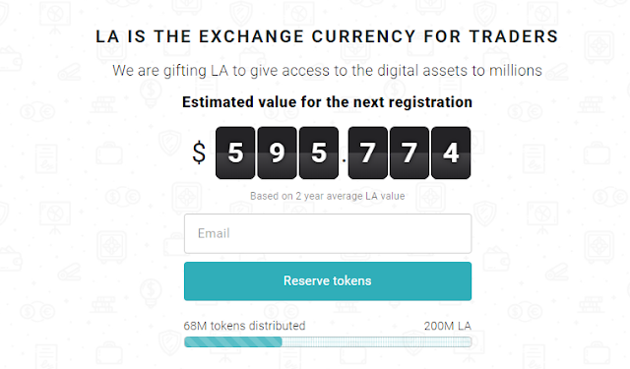Click the decimal point between counter digits
The width and height of the screenshot is (630, 369).
click(x=344, y=161)
